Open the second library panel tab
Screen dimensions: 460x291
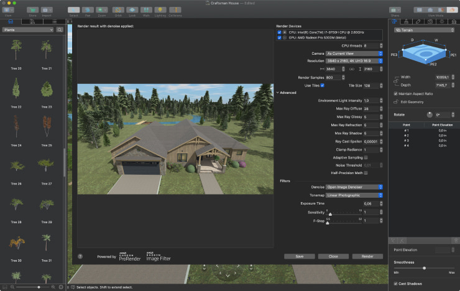pos(32,21)
